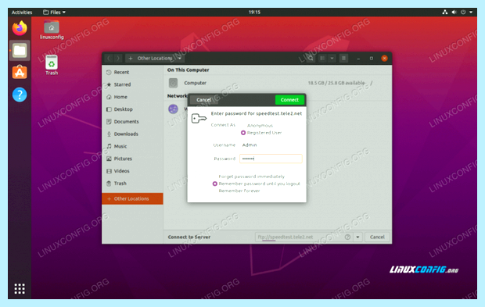This screenshot has height=307, width=485.
Task: Open the Help icon in dock
Action: 20,95
